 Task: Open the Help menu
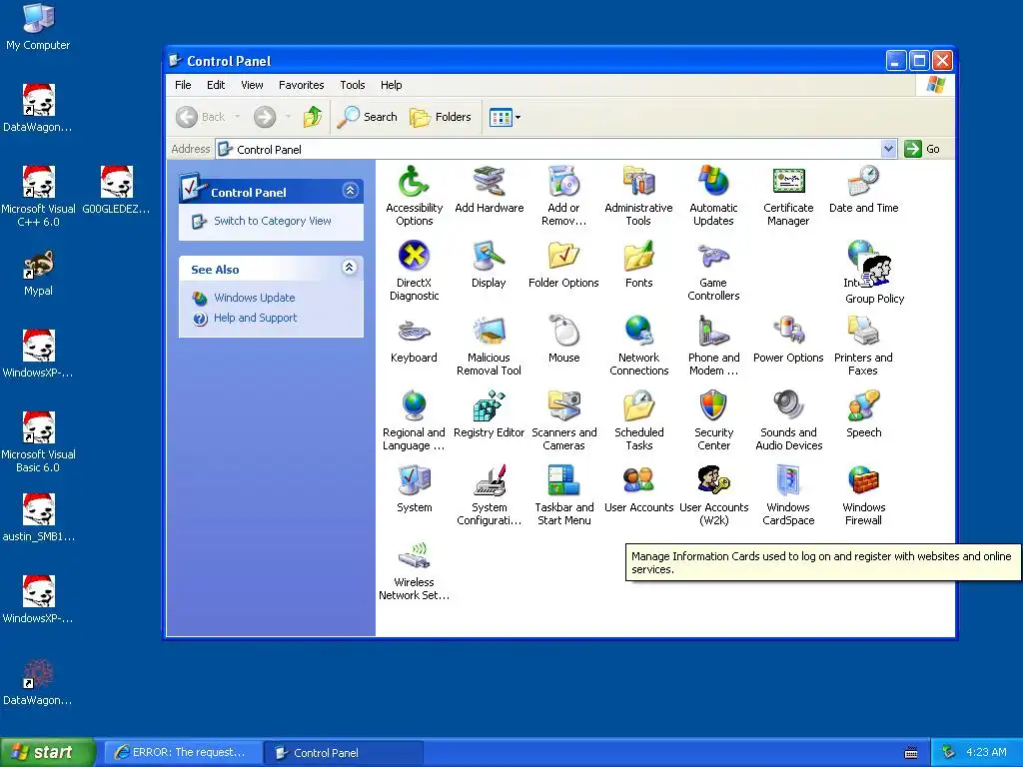[x=392, y=85]
